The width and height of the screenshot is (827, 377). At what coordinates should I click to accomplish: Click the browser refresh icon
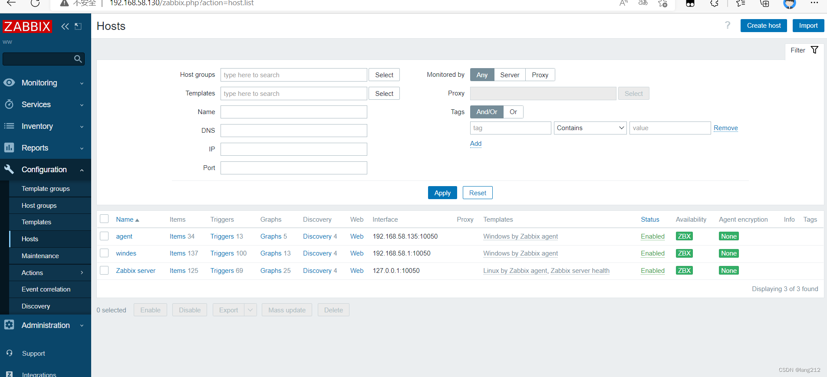(x=35, y=3)
